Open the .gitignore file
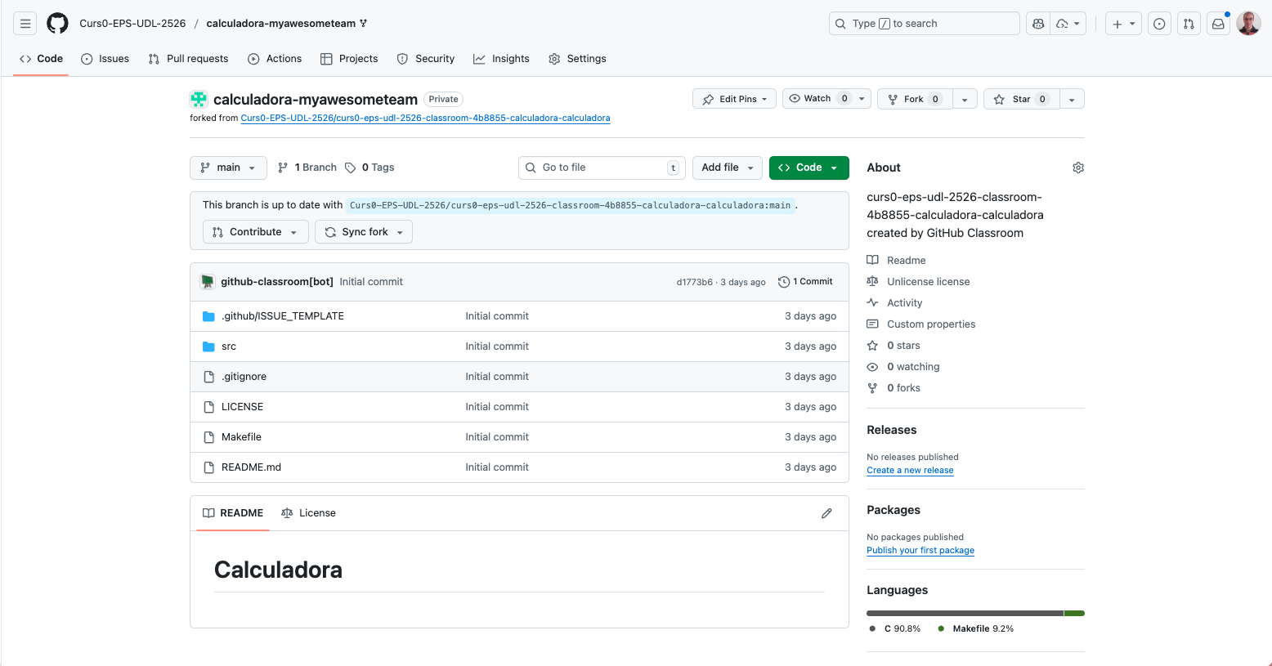This screenshot has width=1272, height=666. (x=244, y=377)
